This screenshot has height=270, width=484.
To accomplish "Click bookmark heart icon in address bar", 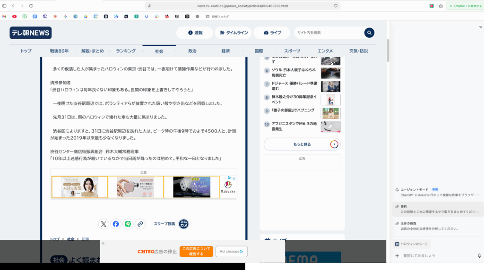I will [336, 6].
